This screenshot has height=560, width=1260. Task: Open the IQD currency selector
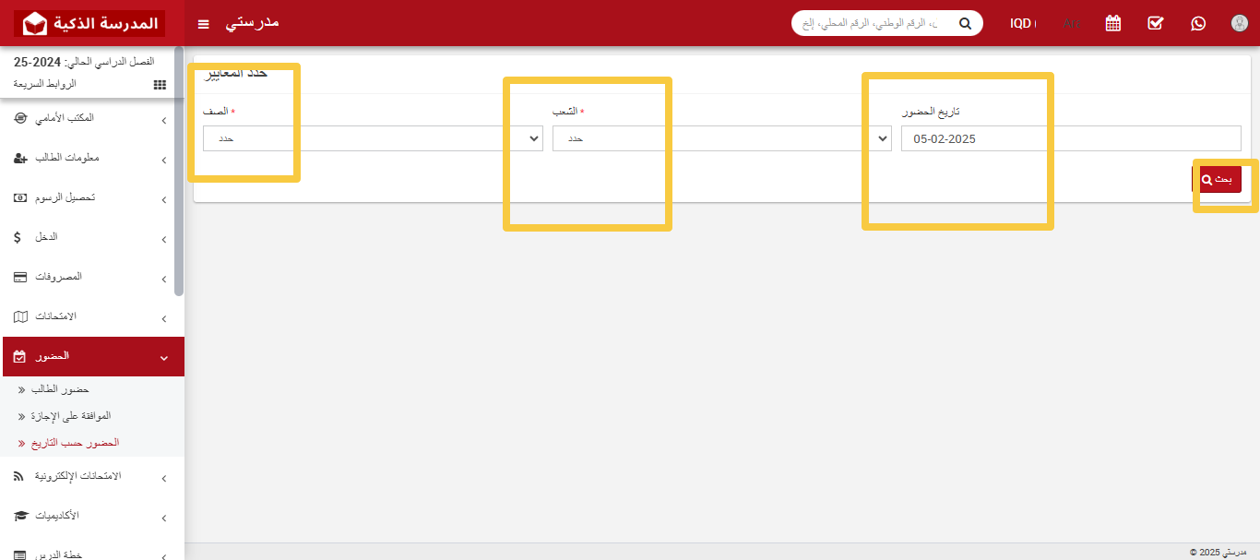(1022, 23)
